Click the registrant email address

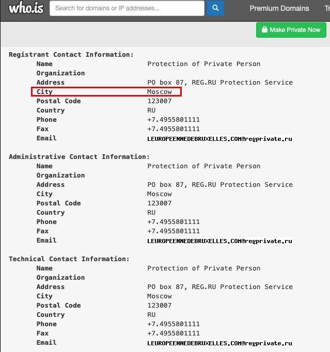(x=219, y=139)
